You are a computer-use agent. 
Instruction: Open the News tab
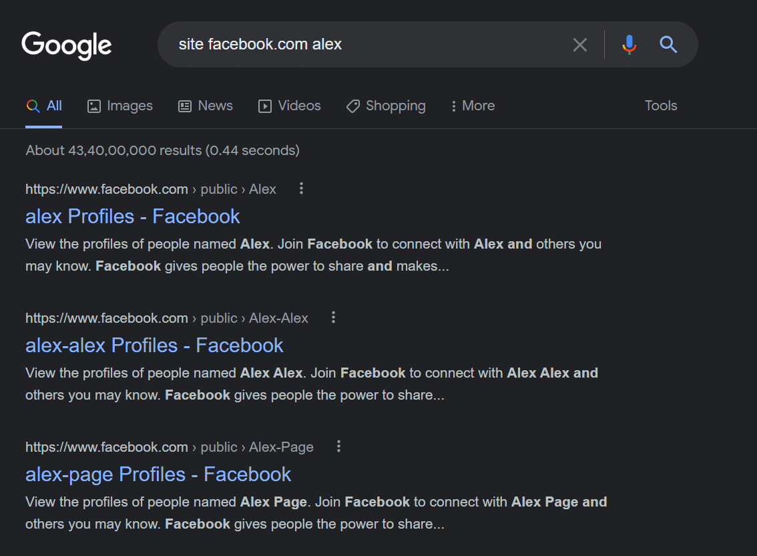(x=206, y=106)
